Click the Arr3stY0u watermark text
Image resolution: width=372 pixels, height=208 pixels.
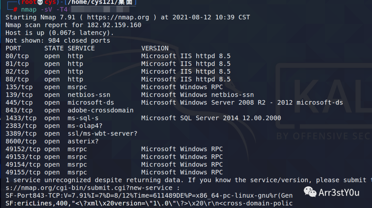click(339, 193)
